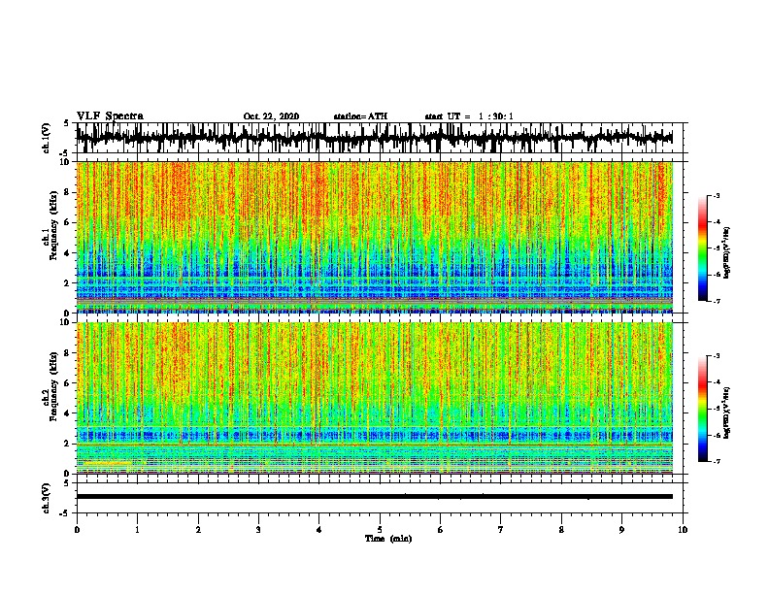
Task: Click the 5 tick on ch.1(V) axis
Action: 66,123
